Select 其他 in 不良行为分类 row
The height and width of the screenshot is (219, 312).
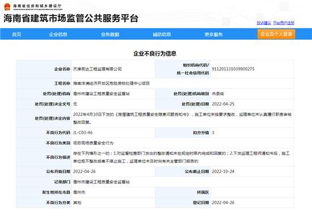[77, 203]
